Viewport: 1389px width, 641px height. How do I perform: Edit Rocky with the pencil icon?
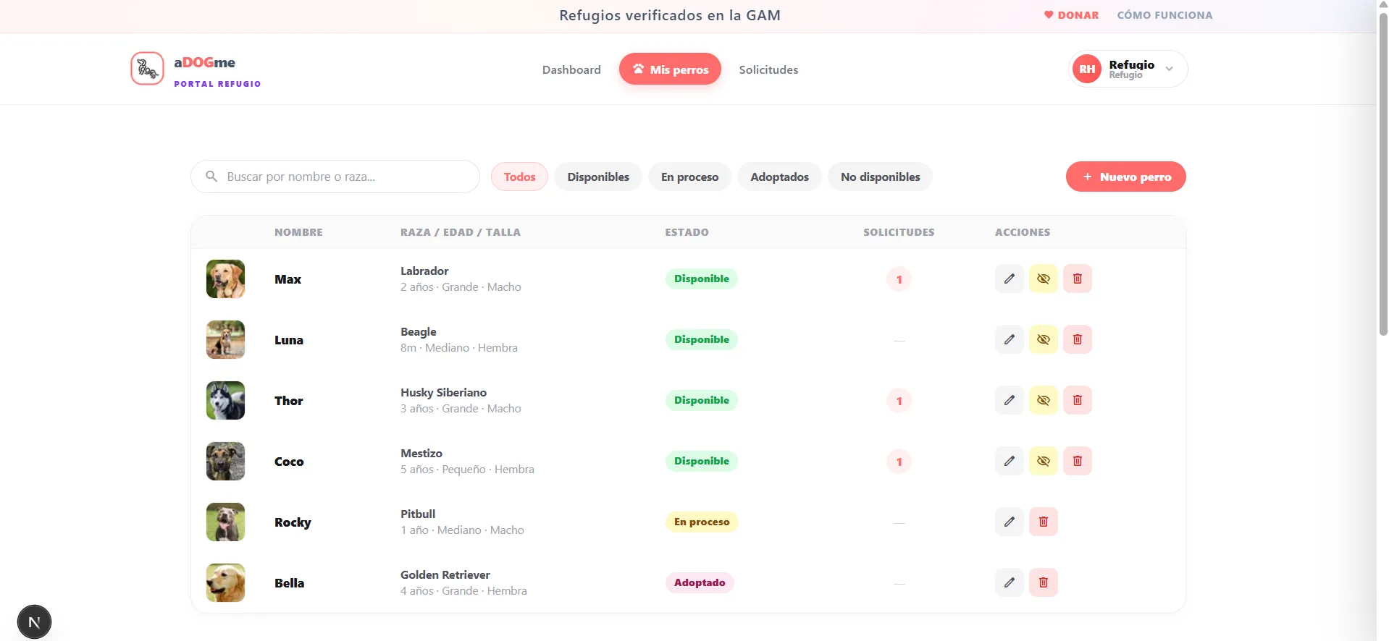[1009, 522]
